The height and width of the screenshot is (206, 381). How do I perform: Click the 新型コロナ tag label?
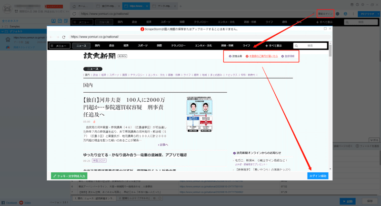(x=99, y=161)
